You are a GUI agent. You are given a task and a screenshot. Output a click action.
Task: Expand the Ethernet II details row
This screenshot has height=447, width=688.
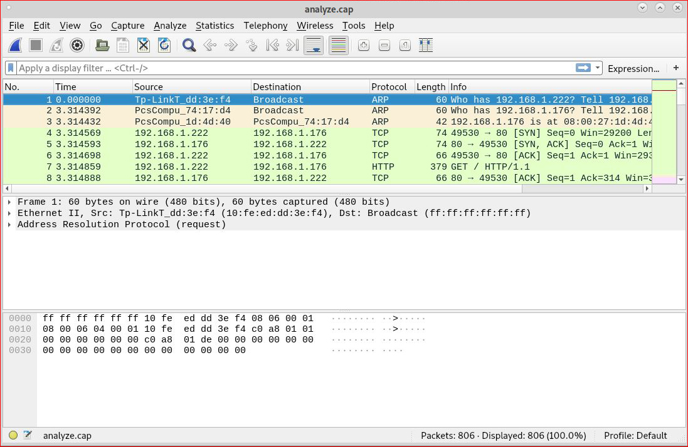pyautogui.click(x=9, y=213)
